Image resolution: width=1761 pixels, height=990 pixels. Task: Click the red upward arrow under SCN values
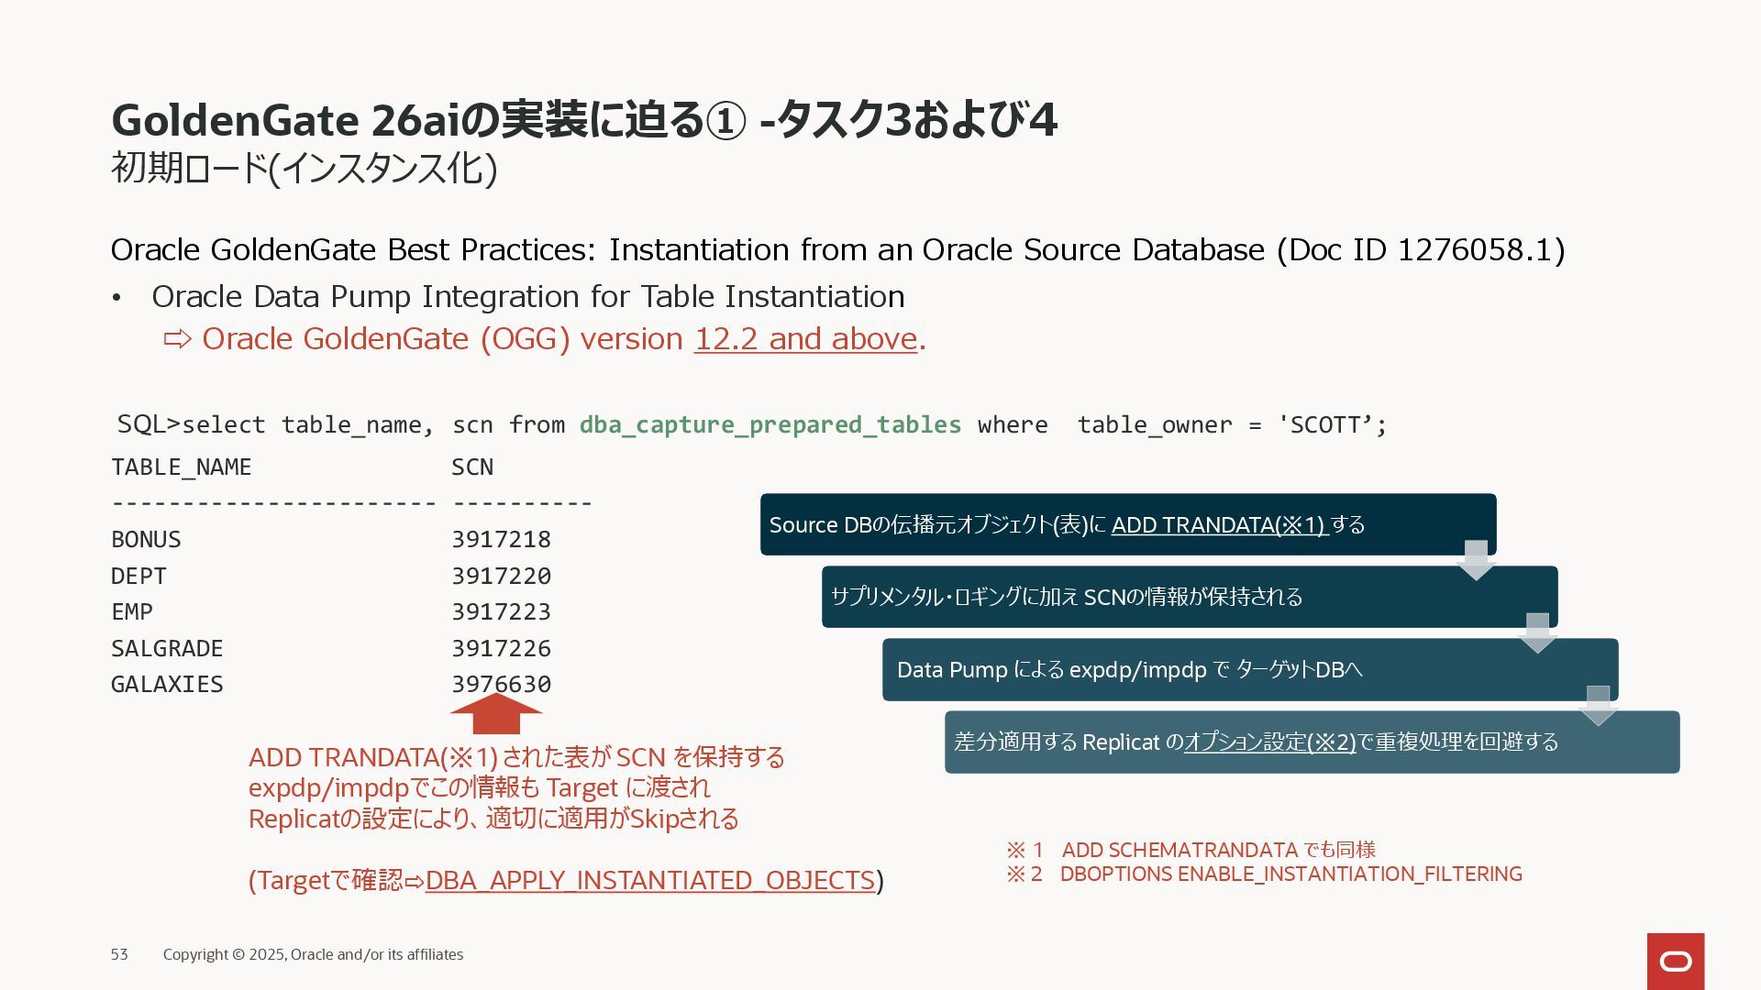click(x=496, y=714)
